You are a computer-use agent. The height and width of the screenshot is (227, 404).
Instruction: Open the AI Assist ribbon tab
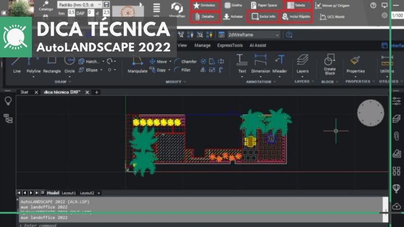tap(258, 45)
